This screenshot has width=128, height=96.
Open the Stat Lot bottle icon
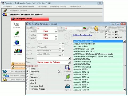[x=17, y=33]
